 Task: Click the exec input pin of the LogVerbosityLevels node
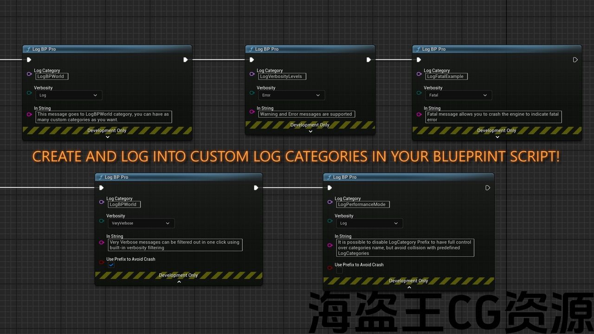[x=252, y=60]
